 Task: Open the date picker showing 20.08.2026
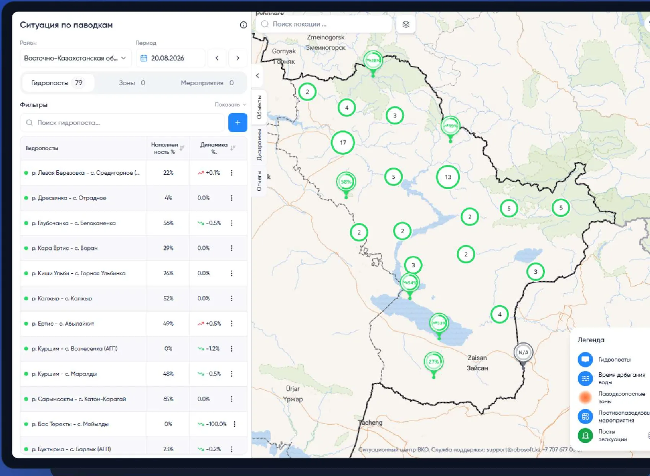pyautogui.click(x=170, y=58)
